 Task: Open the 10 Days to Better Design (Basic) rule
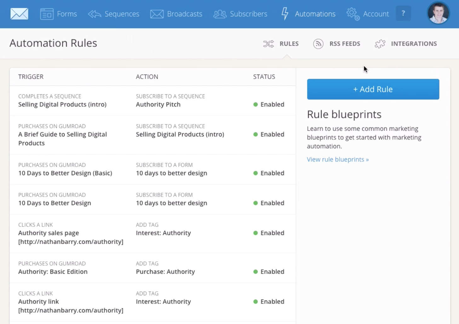click(x=65, y=173)
